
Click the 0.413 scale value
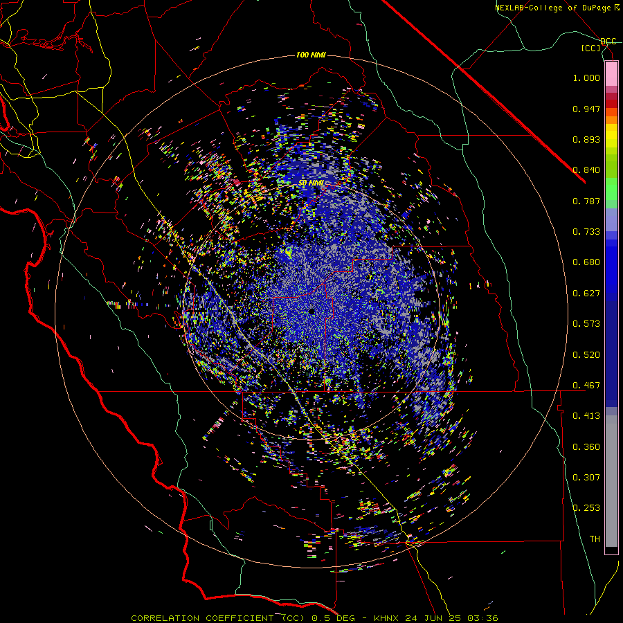586,416
